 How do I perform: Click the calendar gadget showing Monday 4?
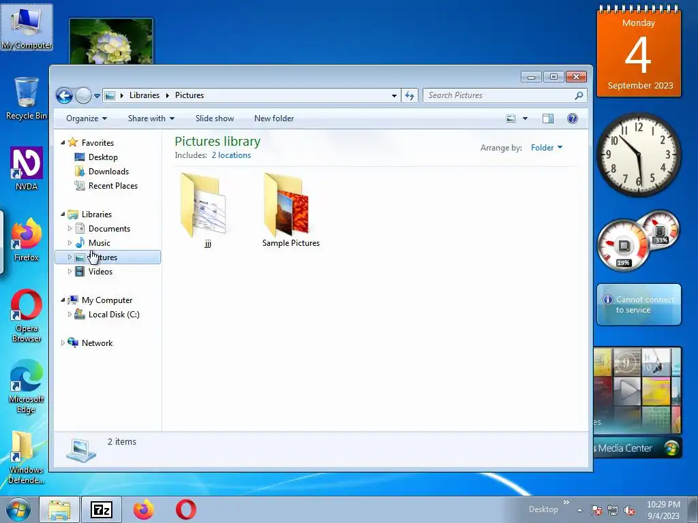click(x=639, y=51)
